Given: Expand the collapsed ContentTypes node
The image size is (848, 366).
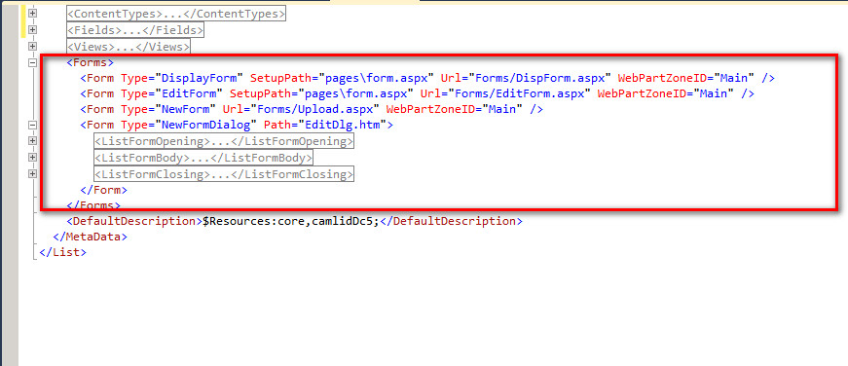Looking at the screenshot, I should coord(32,13).
